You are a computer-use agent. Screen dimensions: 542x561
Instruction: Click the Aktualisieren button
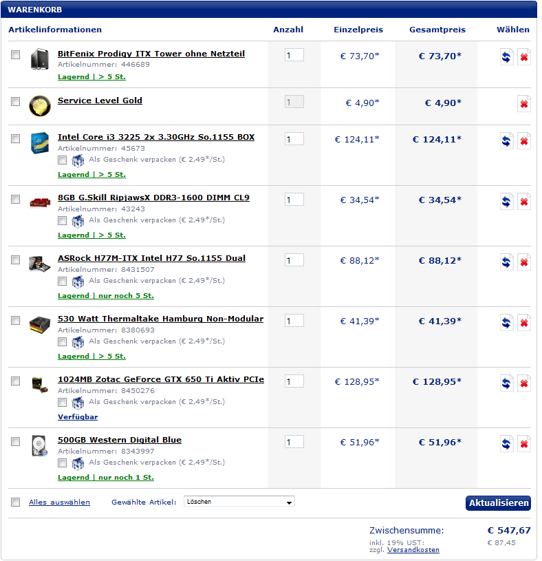tap(498, 503)
